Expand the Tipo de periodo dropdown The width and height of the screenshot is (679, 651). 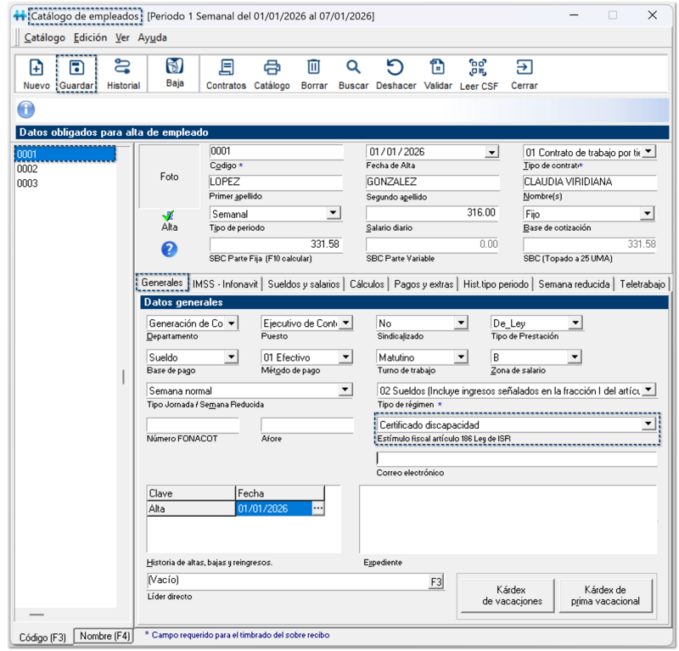[333, 214]
